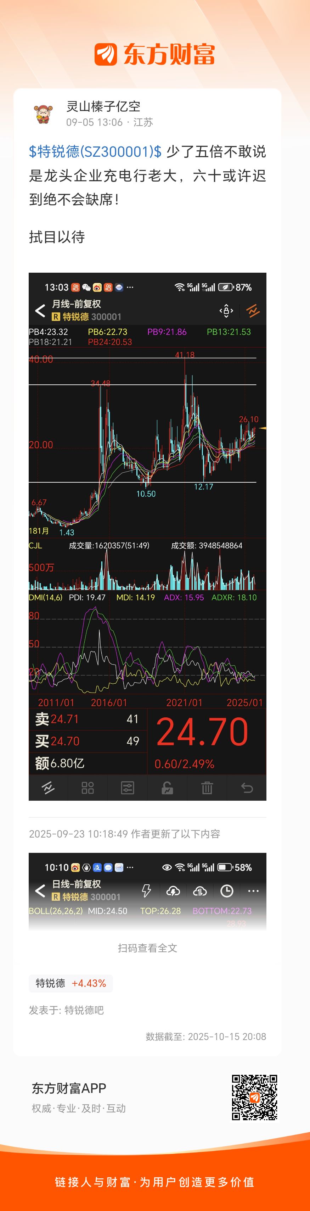Tap the ADX: 15.95 value
This screenshot has height=1211, width=310.
pyautogui.click(x=184, y=598)
